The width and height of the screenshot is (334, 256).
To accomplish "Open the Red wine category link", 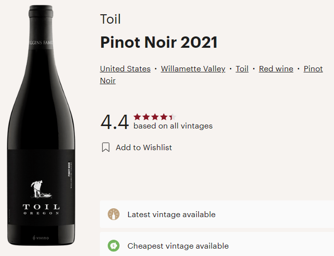I will (x=276, y=69).
